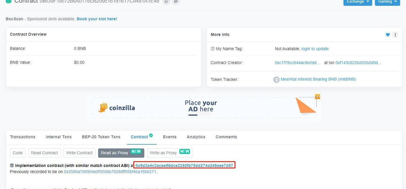Open previously recorded address 0x3586a7d9904e9f350bb7828dff05bf46a18bb271
The image size is (406, 189).
pyautogui.click(x=110, y=172)
